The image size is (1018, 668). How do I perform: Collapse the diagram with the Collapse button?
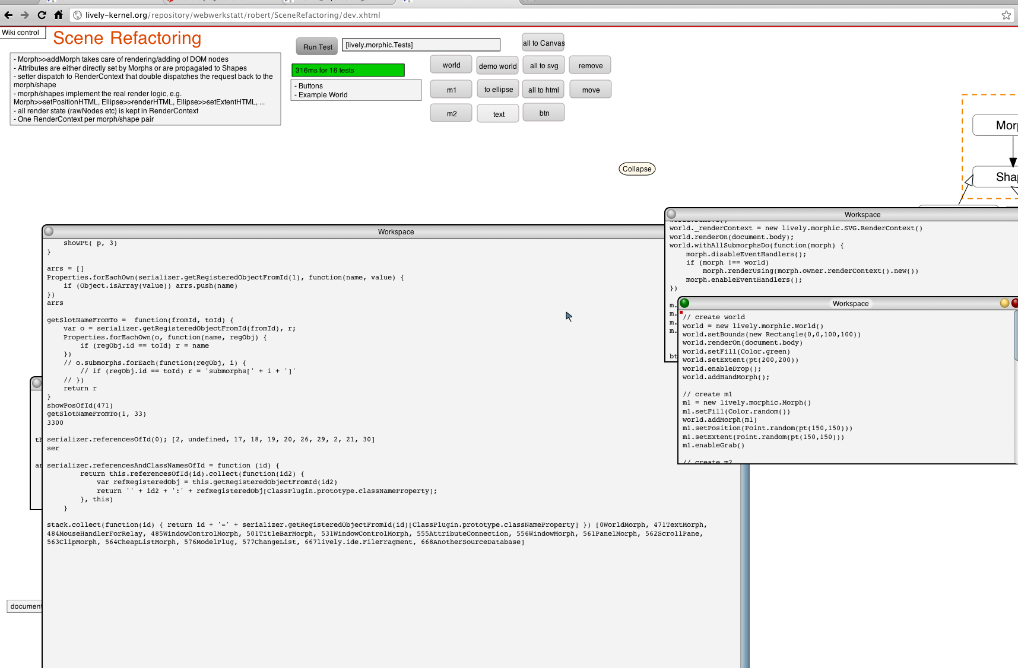pyautogui.click(x=637, y=169)
